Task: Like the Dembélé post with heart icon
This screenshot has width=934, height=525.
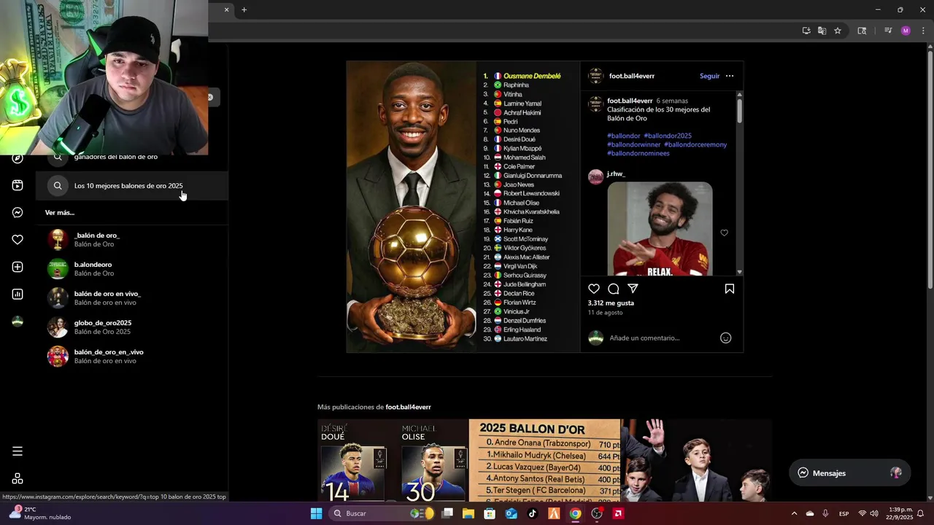Action: click(x=594, y=289)
